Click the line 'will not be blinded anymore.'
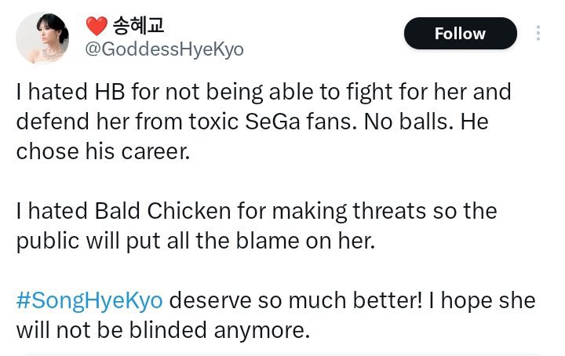This screenshot has height=356, width=565. [162, 331]
